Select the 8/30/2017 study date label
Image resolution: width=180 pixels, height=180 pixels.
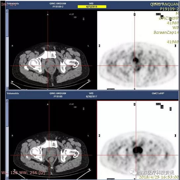tap(92, 96)
